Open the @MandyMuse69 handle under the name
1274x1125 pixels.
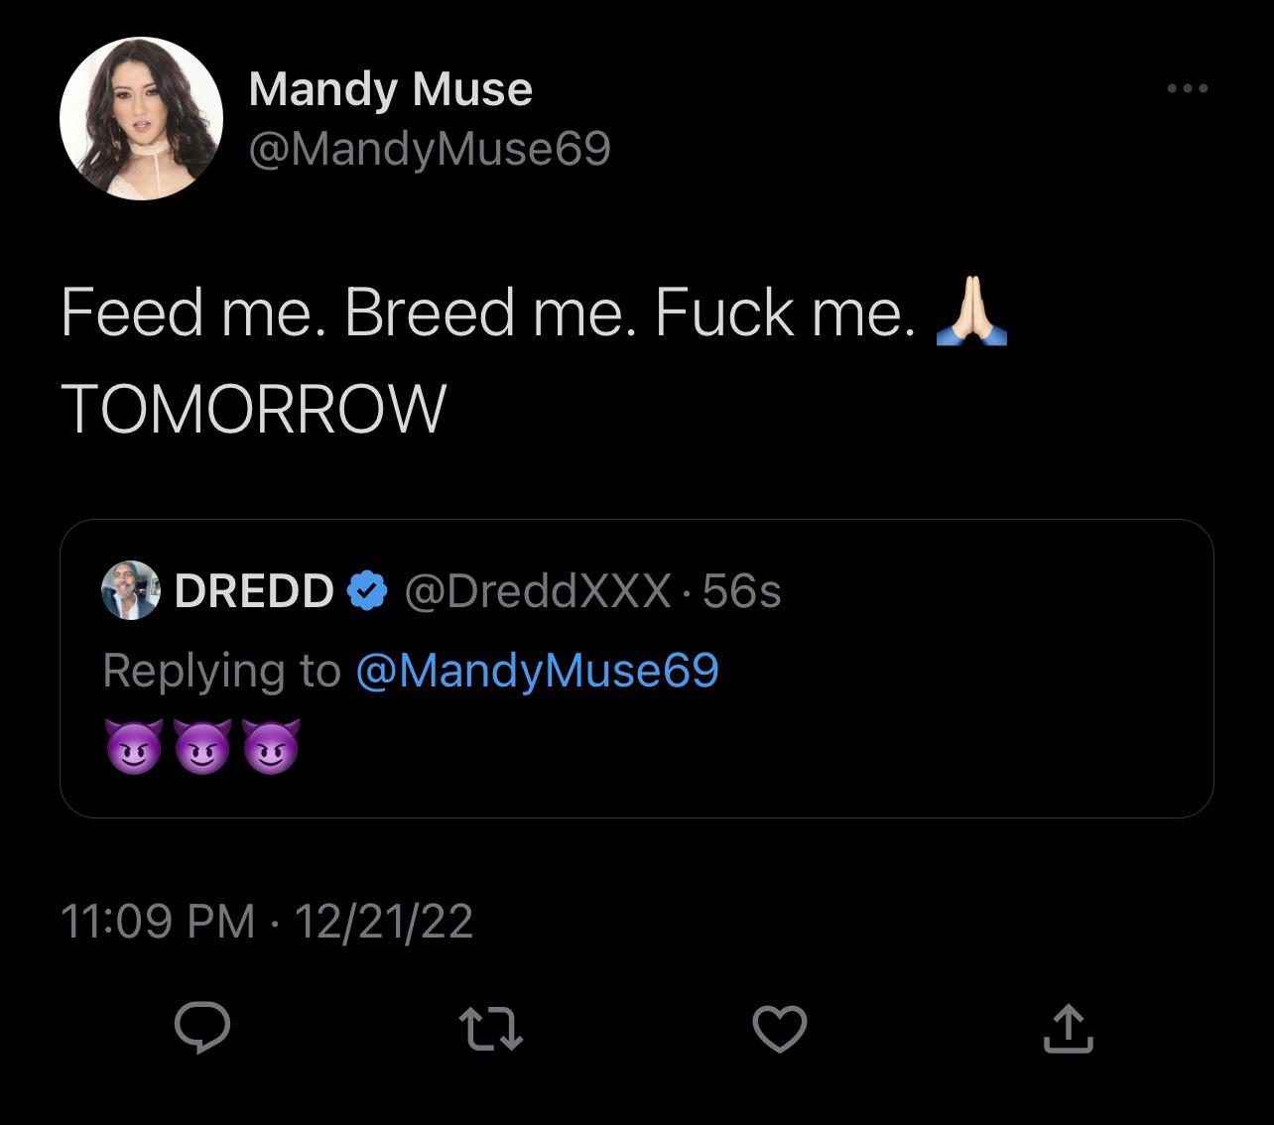[429, 149]
